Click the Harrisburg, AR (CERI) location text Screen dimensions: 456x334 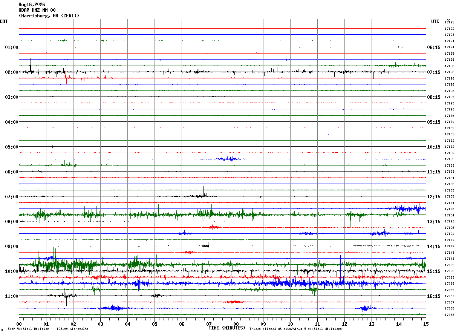[x=49, y=16]
